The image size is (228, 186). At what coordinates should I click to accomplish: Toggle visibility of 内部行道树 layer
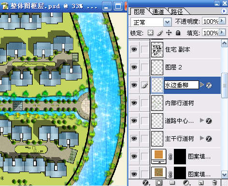point(134,103)
